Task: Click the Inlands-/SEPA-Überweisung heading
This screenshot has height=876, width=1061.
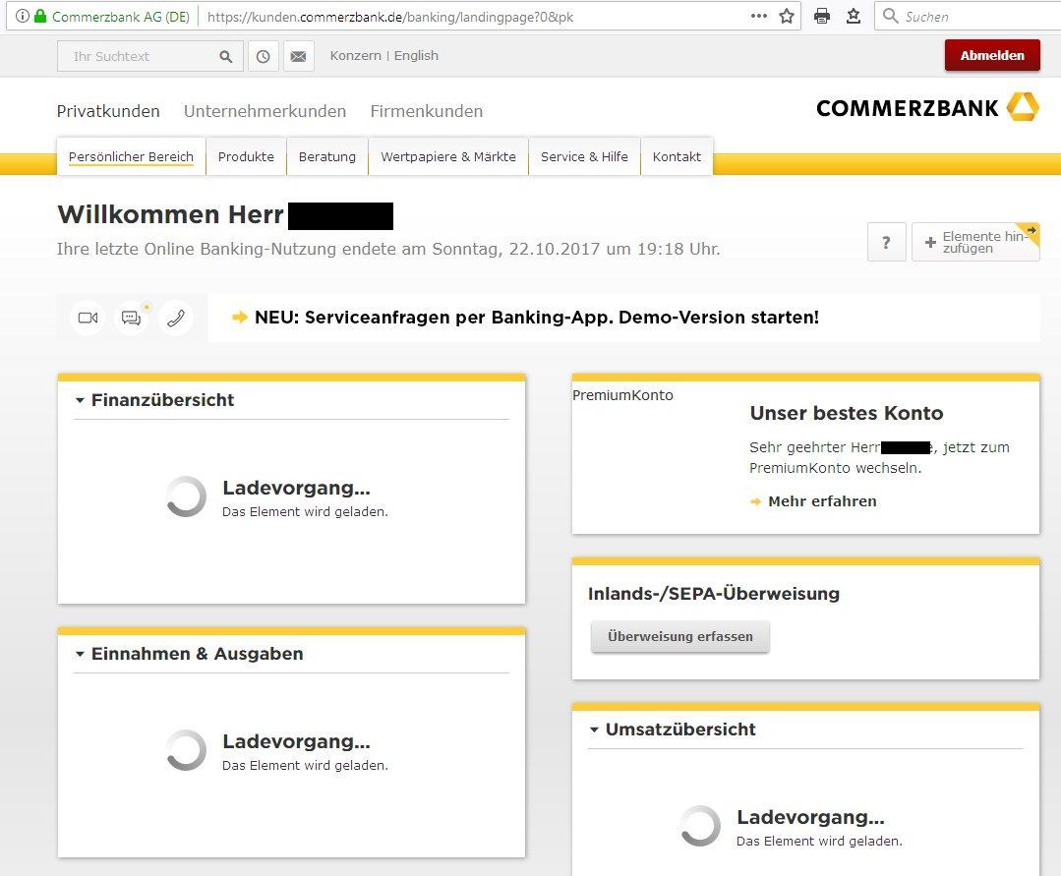Action: click(714, 594)
